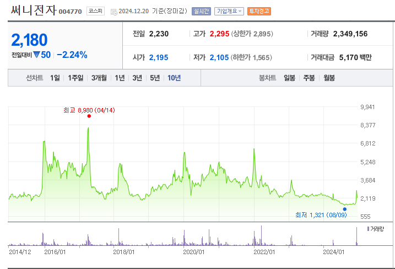
Task: Click the 6,812 y-axis price label
Action: [x=368, y=143]
